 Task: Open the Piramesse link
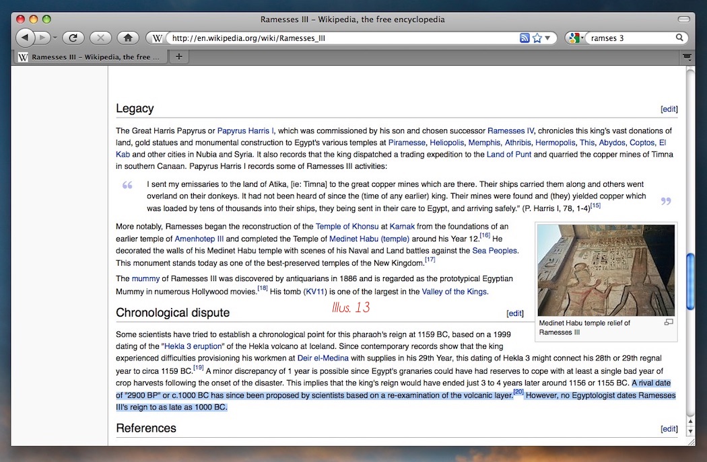[x=407, y=143]
